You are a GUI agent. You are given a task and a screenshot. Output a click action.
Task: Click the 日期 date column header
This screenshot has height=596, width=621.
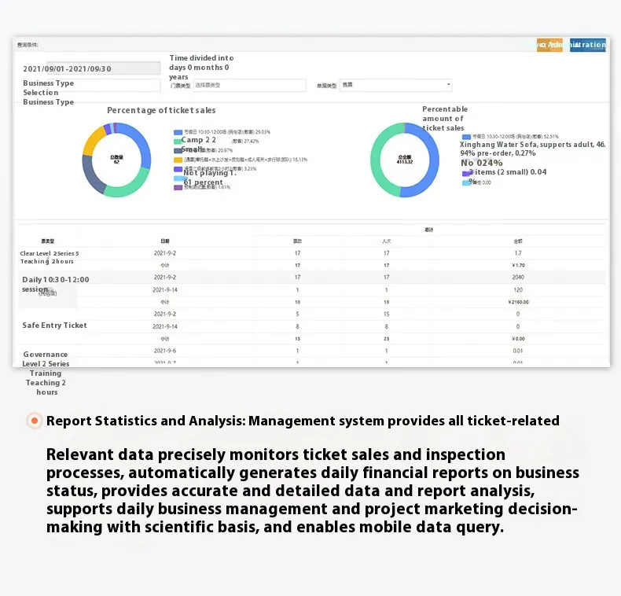pyautogui.click(x=164, y=241)
